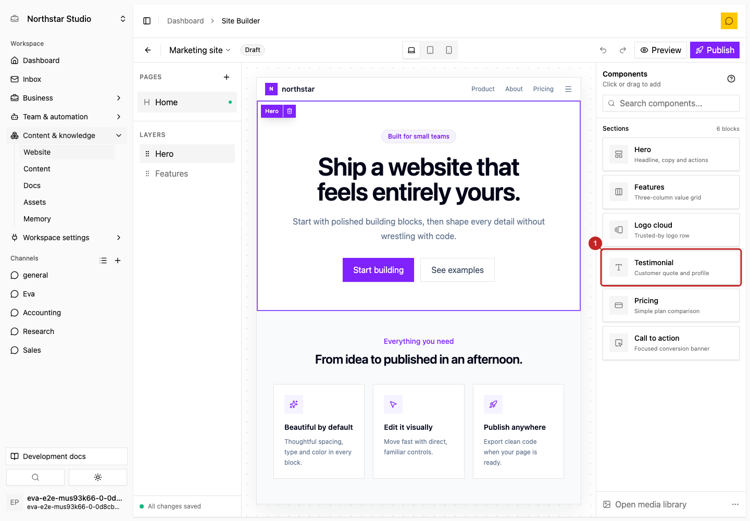Image resolution: width=750 pixels, height=521 pixels.
Task: Expand Team & automation section
Action: coord(67,117)
